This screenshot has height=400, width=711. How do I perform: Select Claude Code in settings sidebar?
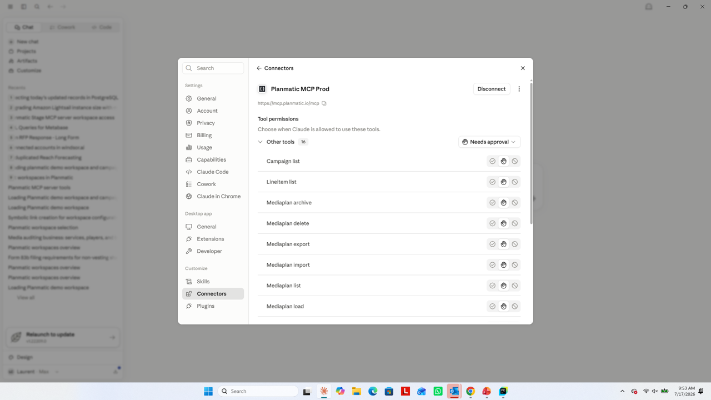click(213, 172)
